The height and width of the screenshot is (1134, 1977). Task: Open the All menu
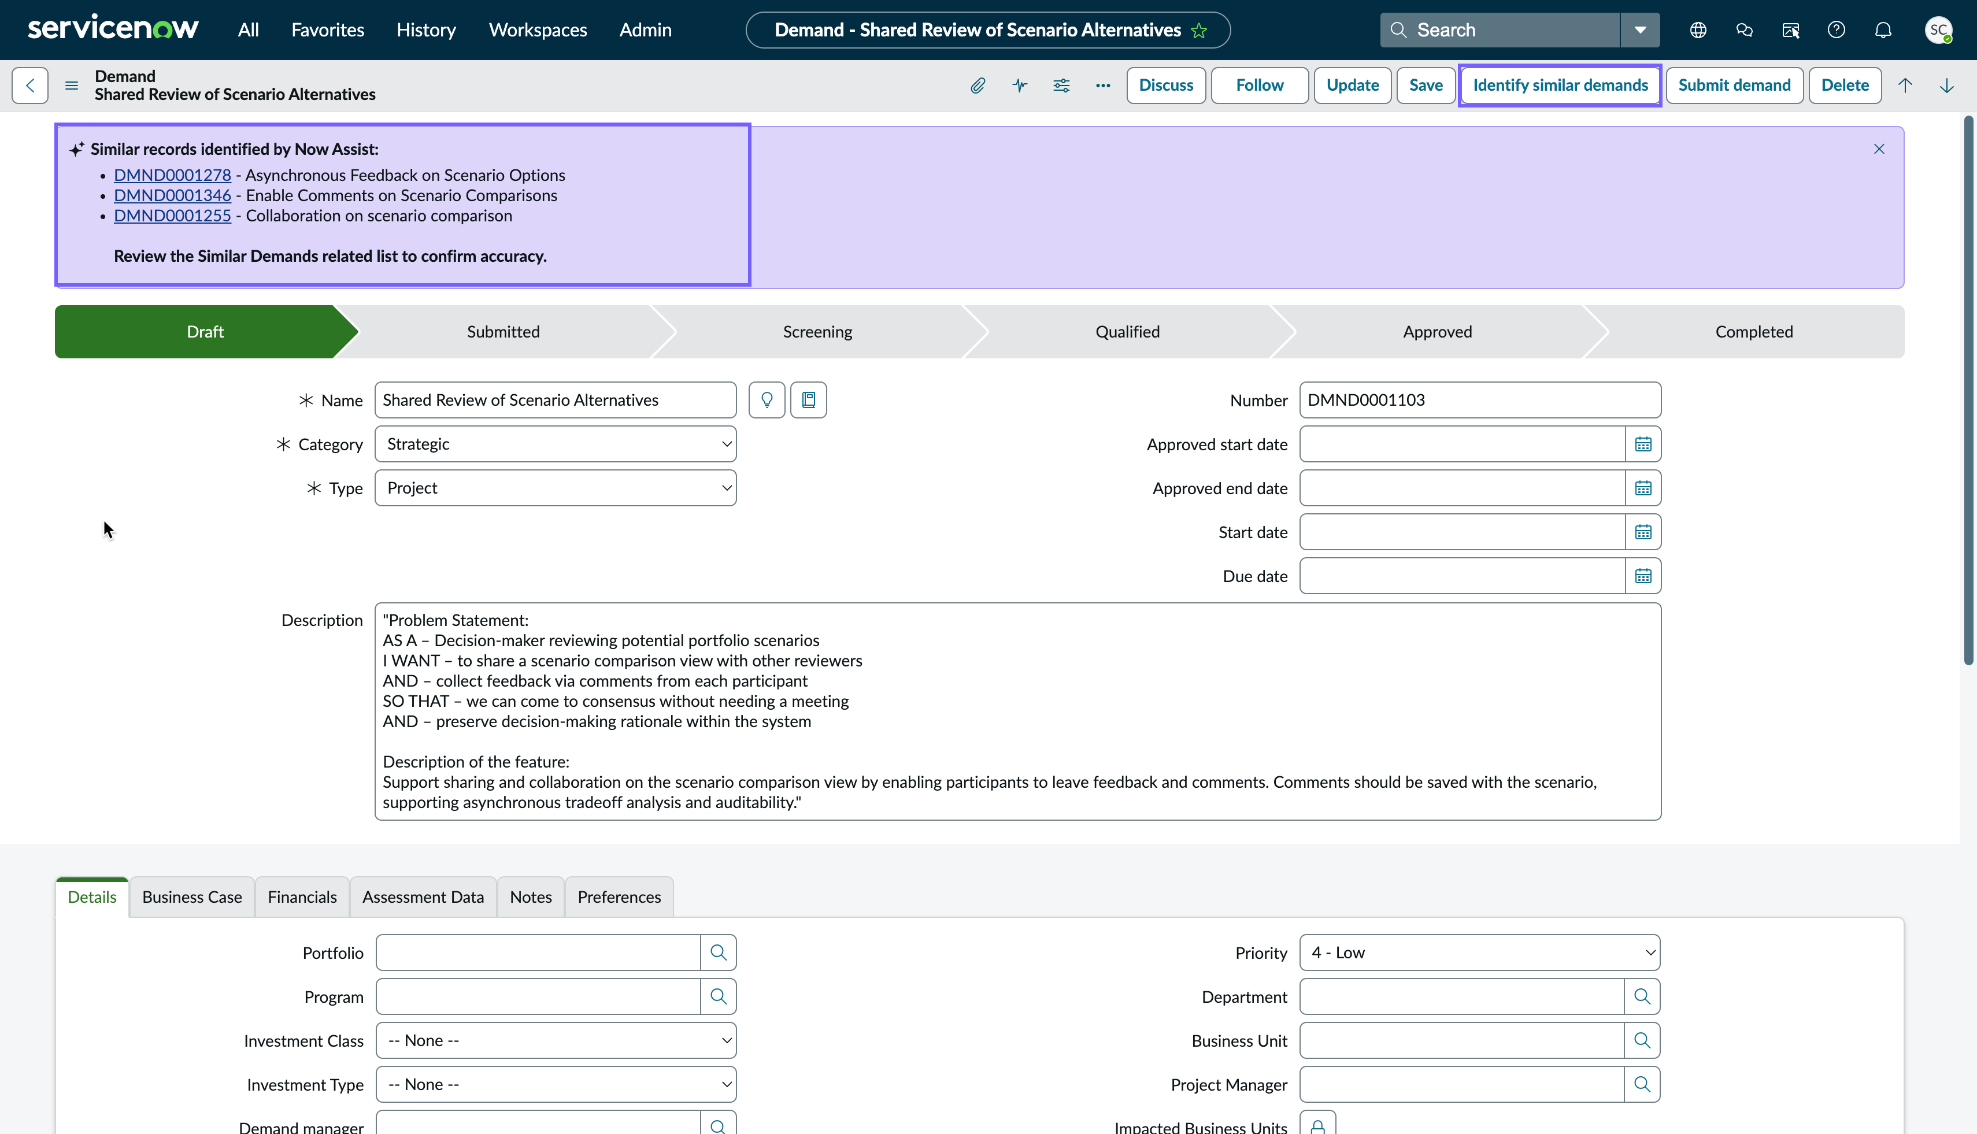pos(249,31)
